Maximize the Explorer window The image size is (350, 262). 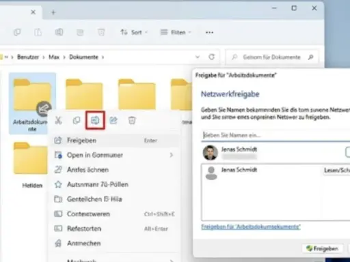point(294,8)
